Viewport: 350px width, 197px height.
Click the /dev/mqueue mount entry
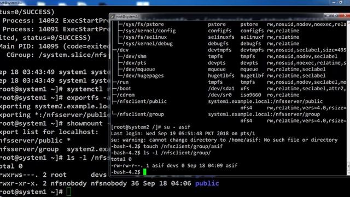click(138, 69)
